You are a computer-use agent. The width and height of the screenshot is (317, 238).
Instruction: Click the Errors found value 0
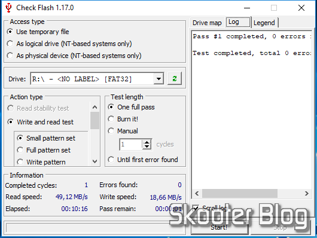coord(179,185)
